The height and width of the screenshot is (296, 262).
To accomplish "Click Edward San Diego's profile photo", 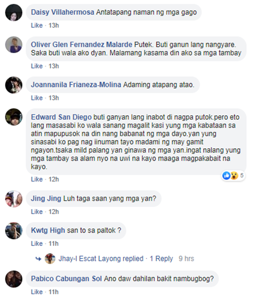I will point(14,117).
